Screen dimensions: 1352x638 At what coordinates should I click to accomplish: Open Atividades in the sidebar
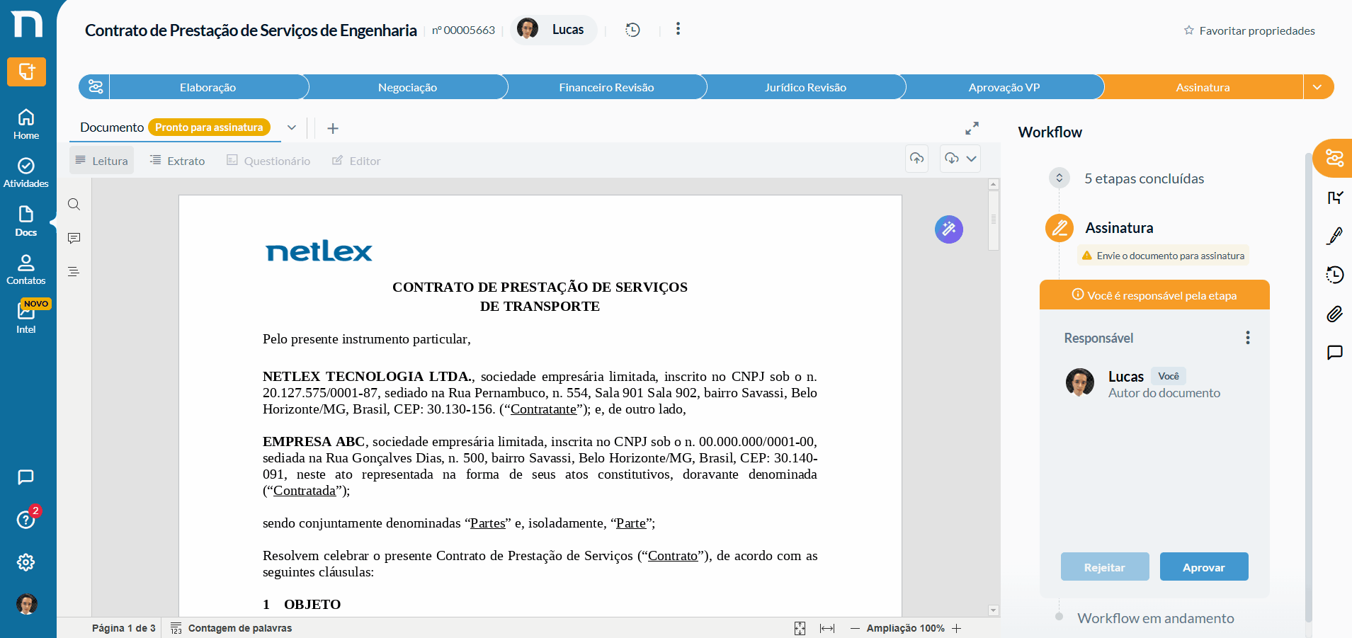point(26,173)
